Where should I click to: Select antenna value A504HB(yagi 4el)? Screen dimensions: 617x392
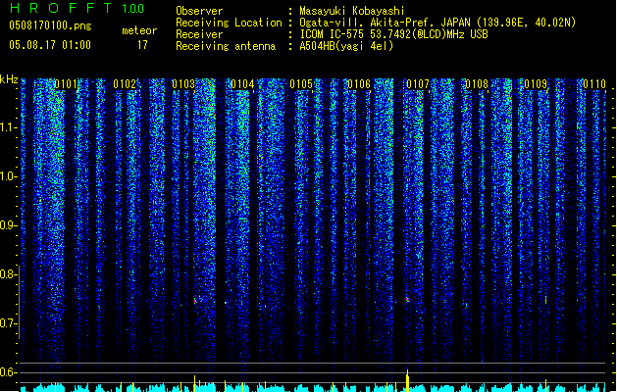point(346,46)
